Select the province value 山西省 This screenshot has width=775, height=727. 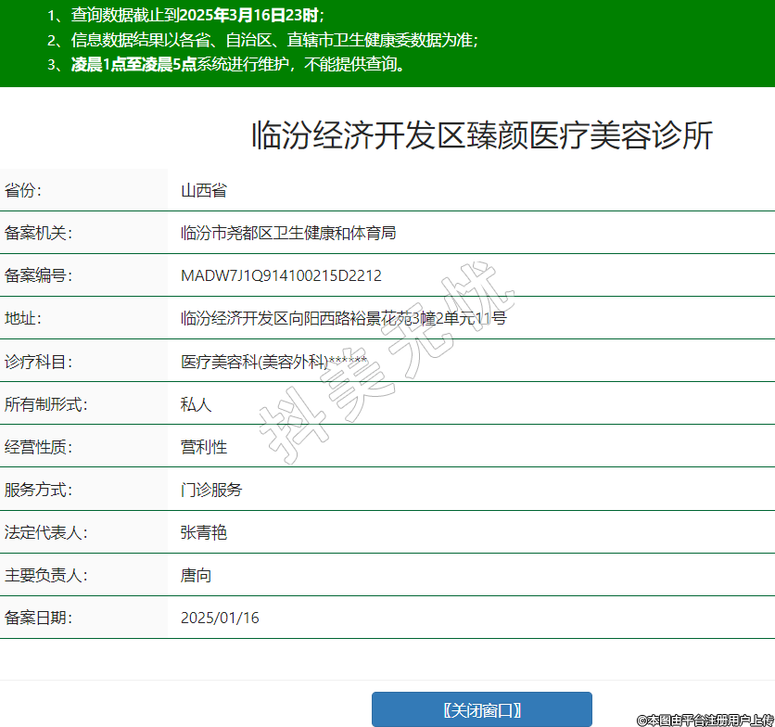coord(204,191)
